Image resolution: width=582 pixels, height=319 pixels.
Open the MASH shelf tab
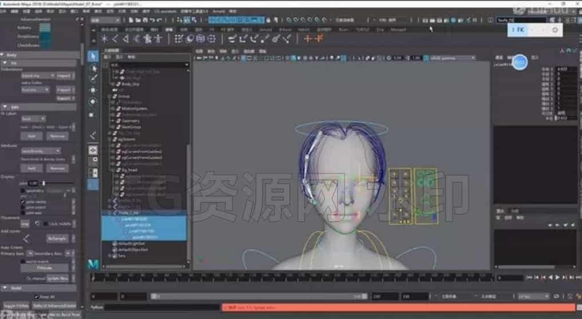click(303, 30)
